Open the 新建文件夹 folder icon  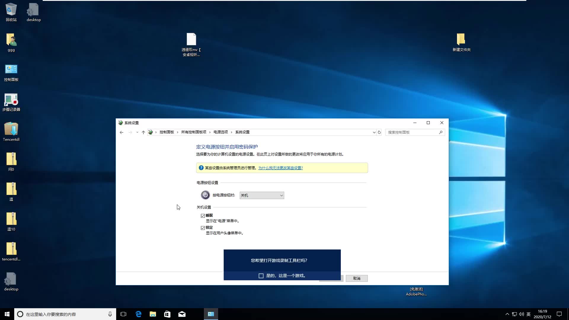[x=461, y=42]
